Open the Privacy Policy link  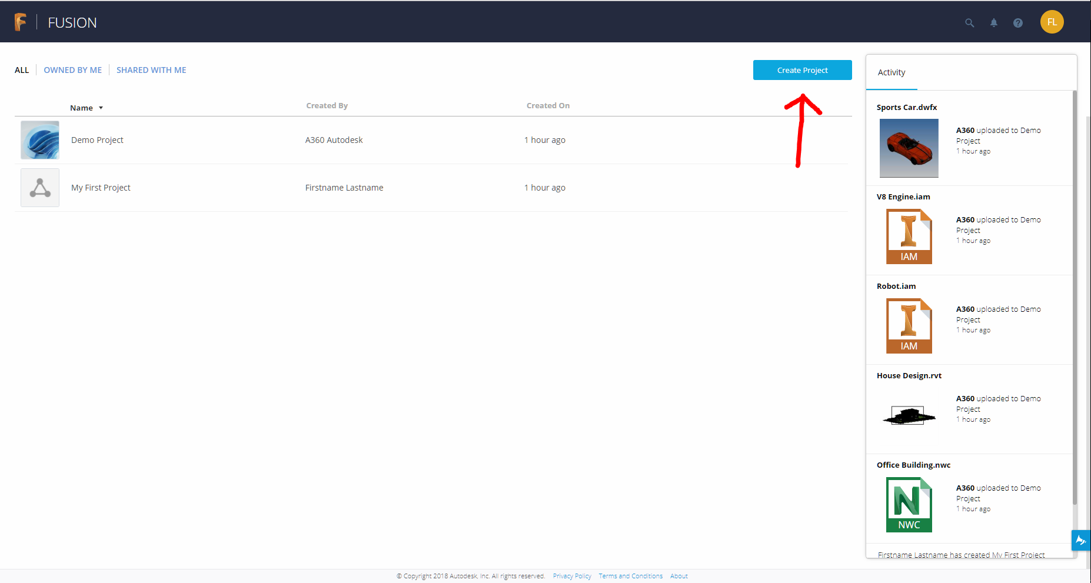(571, 576)
